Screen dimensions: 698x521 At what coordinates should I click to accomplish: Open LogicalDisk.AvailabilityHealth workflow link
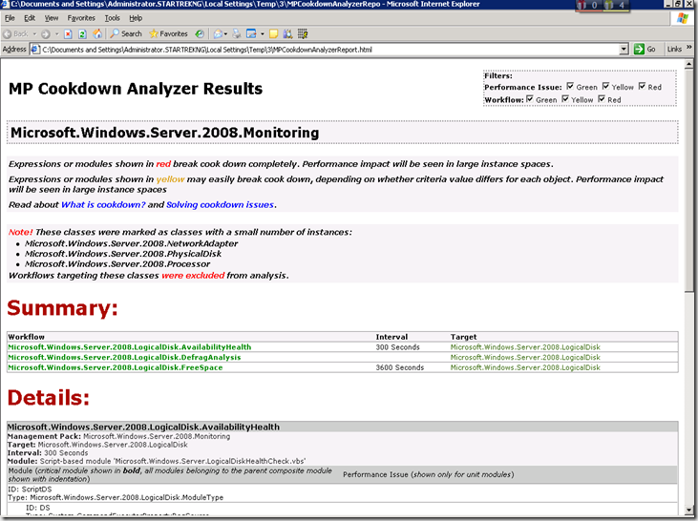click(130, 347)
